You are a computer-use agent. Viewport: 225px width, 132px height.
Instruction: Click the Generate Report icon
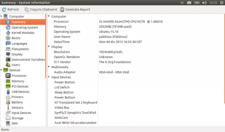(x=62, y=9)
